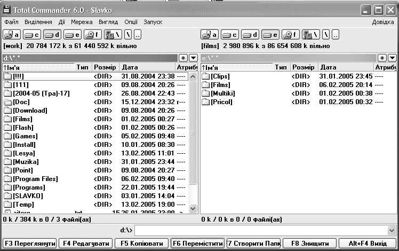
Task: Sort right panel by Розмір column
Action: tap(304, 67)
